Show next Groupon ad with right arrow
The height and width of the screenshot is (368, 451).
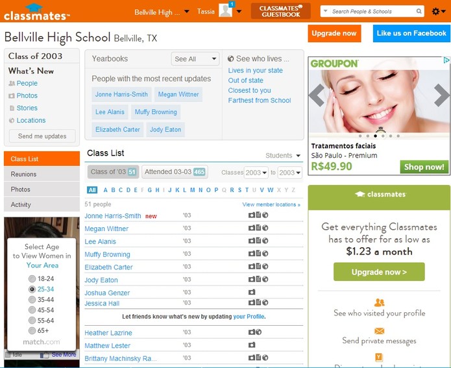pyautogui.click(x=442, y=95)
